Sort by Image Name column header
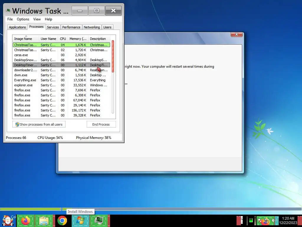 pos(26,39)
